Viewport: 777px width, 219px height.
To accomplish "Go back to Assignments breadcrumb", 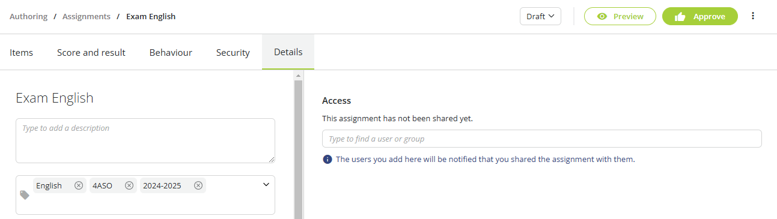I will click(x=87, y=17).
